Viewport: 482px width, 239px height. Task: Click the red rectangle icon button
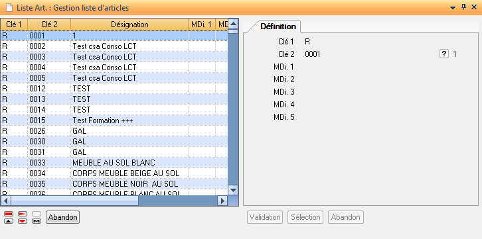(x=9, y=214)
